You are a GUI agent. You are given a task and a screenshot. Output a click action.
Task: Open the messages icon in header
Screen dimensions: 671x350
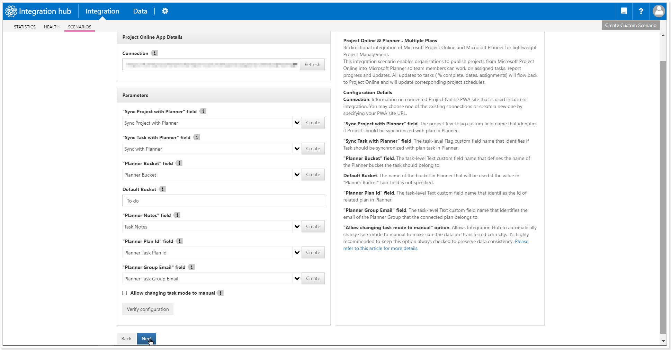coord(624,11)
